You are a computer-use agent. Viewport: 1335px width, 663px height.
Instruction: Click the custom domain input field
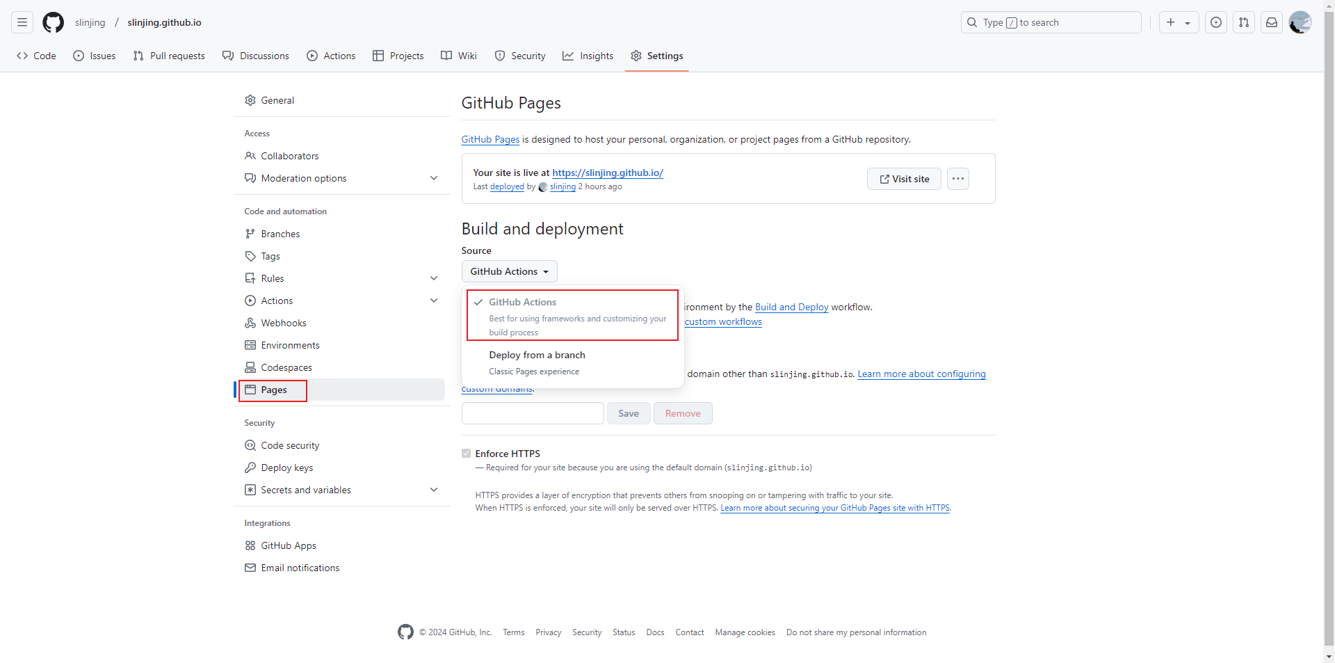pos(533,413)
